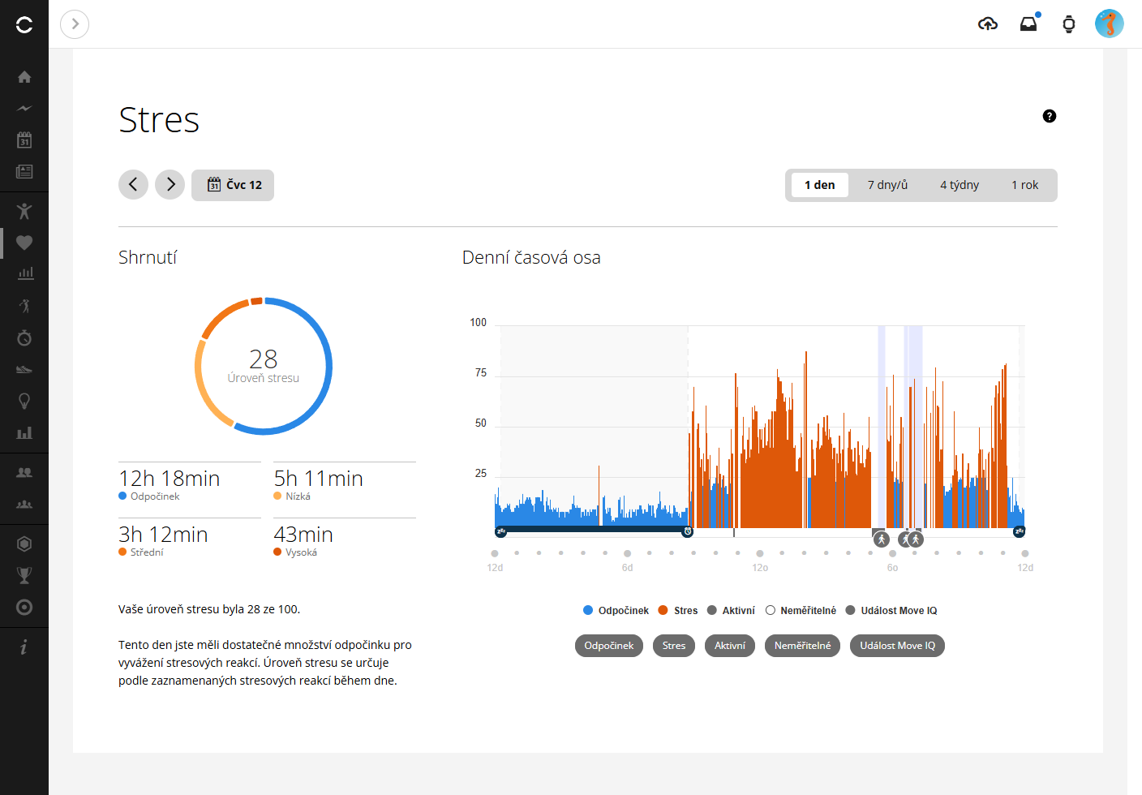This screenshot has width=1142, height=795.
Task: Open the notifications inbox icon
Action: pyautogui.click(x=1028, y=24)
